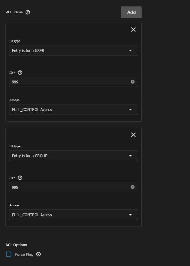
Task: Open the ACL Entries help tooltip icon
Action: (x=28, y=12)
